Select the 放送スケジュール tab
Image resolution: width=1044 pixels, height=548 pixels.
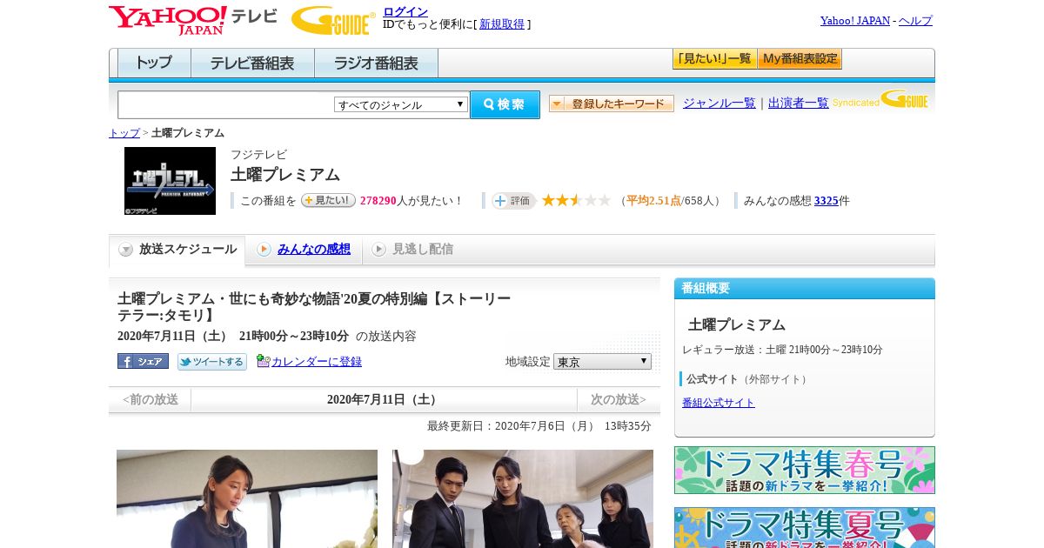pyautogui.click(x=177, y=250)
